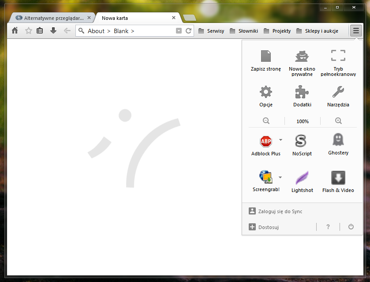Close the Nowa karta tab

[x=174, y=18]
